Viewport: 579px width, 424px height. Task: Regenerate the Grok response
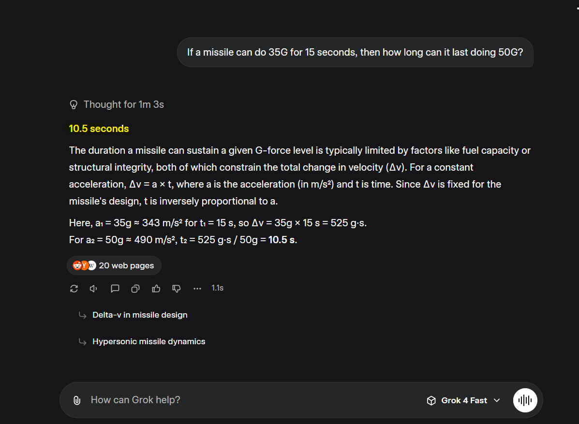[x=74, y=289]
